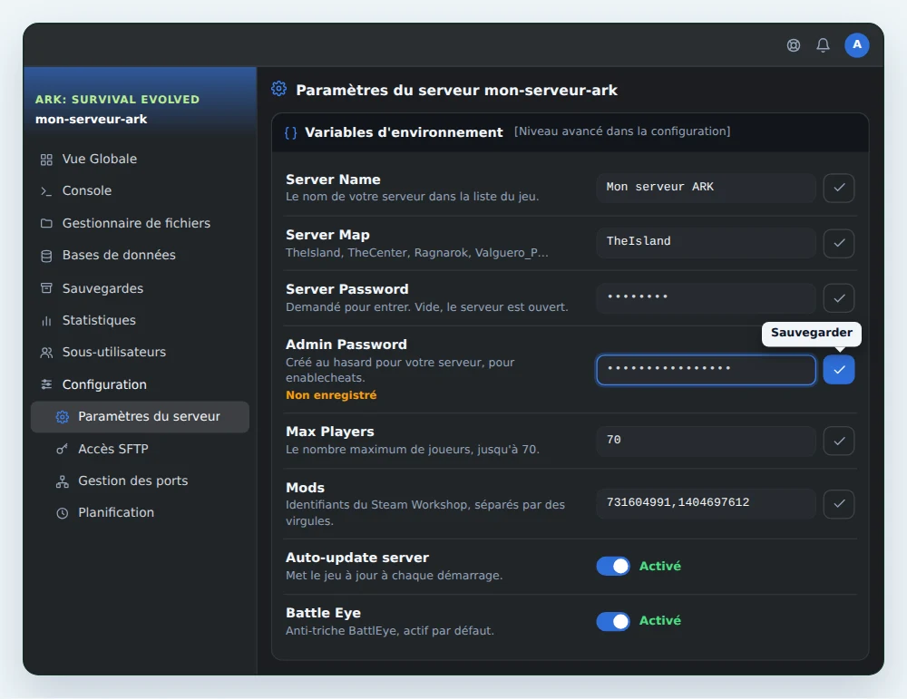The image size is (907, 699).
Task: Click the Variables d'environnement header
Action: click(x=404, y=132)
